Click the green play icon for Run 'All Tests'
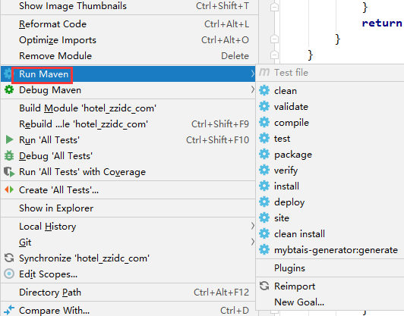The image size is (404, 316). [x=9, y=139]
